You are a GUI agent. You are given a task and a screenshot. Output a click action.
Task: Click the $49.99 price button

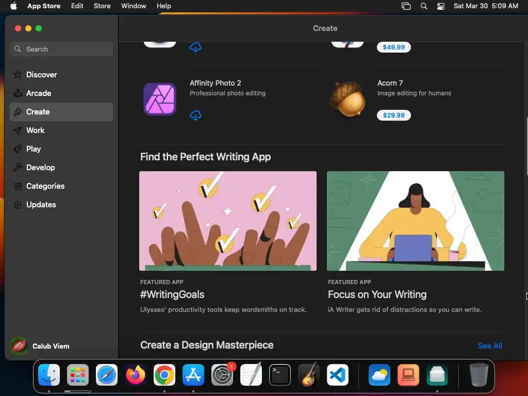[x=393, y=47]
